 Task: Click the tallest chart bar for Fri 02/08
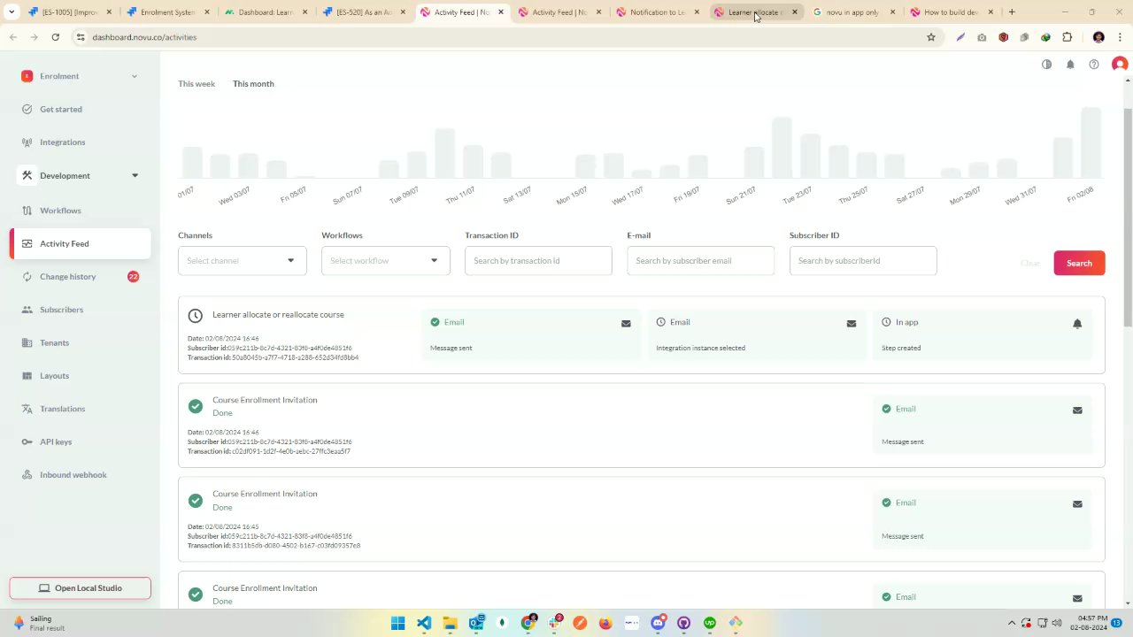(1091, 142)
